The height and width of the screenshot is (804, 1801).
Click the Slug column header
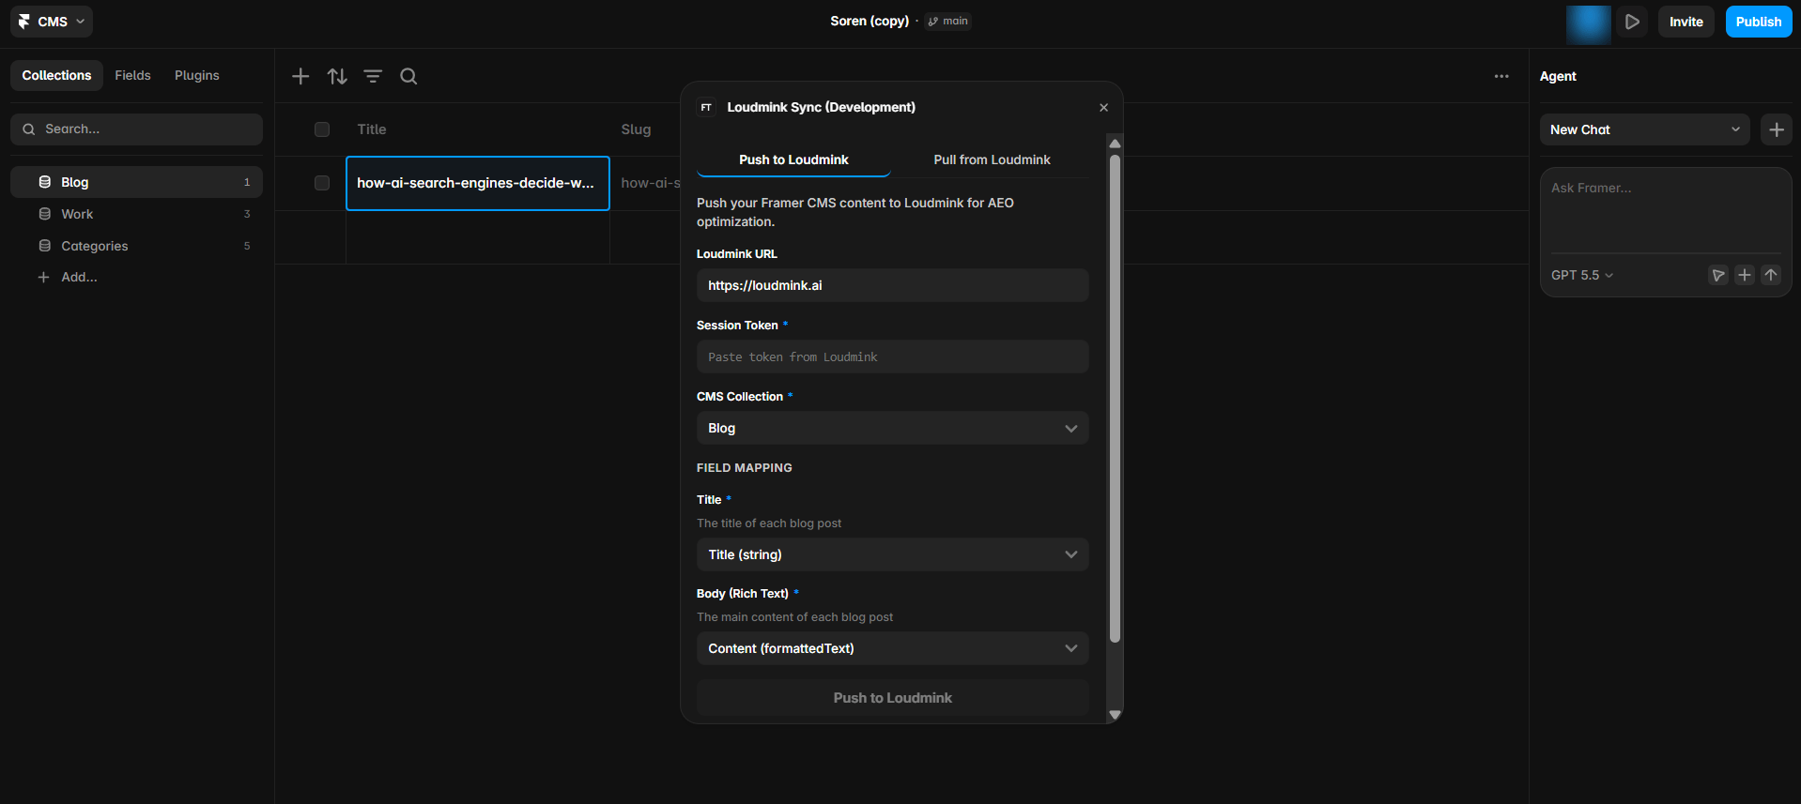coord(636,129)
